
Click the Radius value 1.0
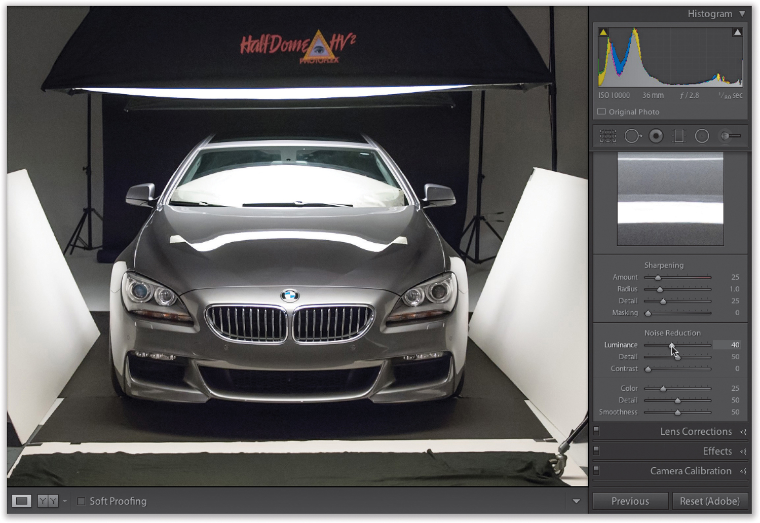click(x=735, y=289)
